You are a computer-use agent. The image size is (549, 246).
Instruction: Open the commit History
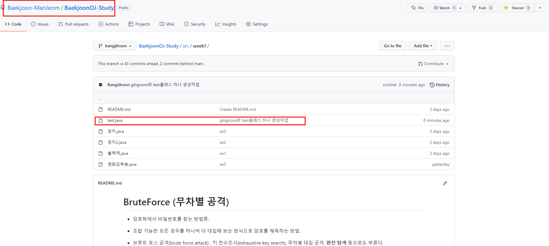pyautogui.click(x=440, y=85)
